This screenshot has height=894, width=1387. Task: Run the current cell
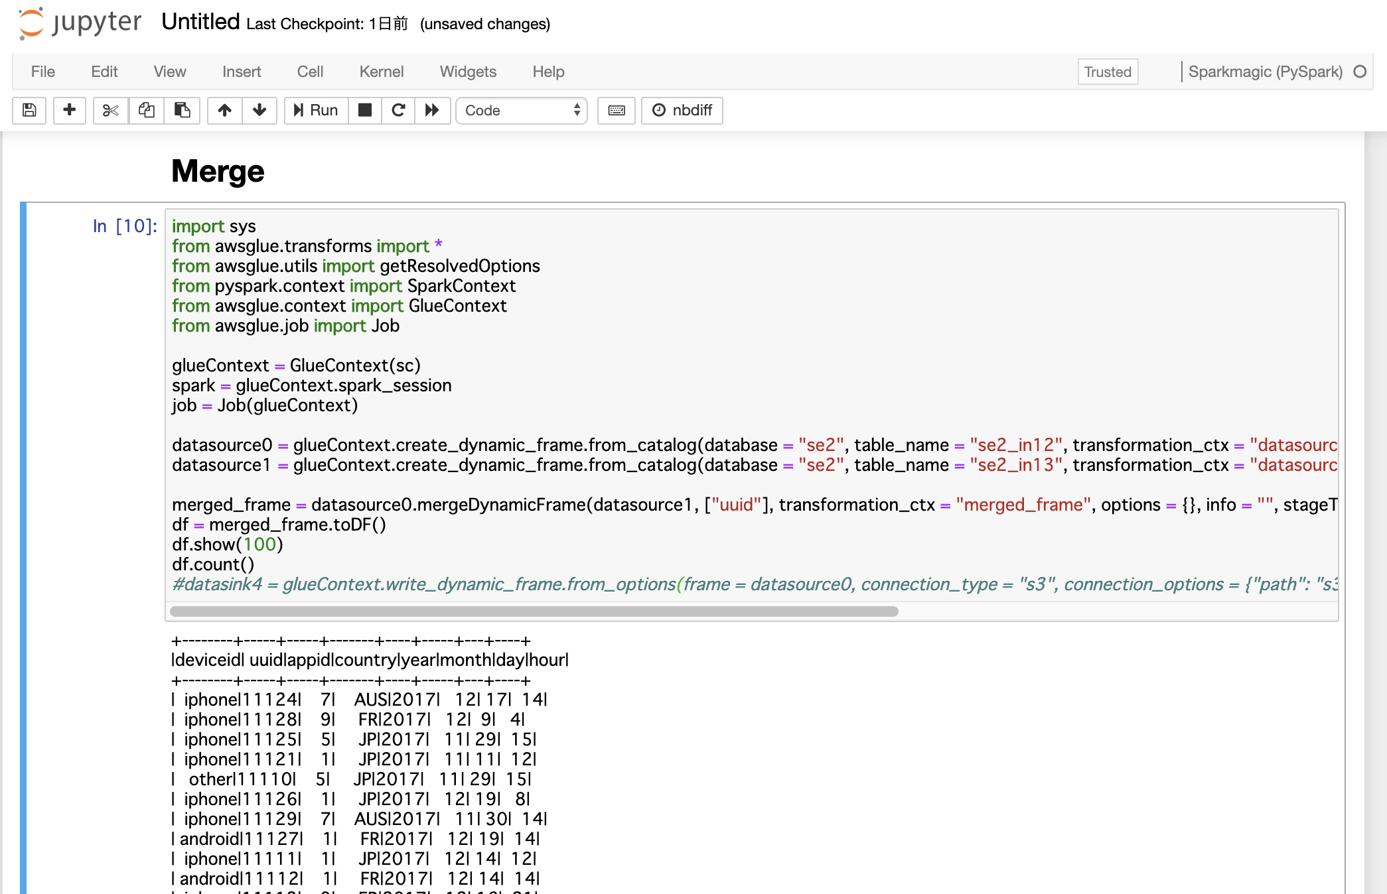point(316,110)
